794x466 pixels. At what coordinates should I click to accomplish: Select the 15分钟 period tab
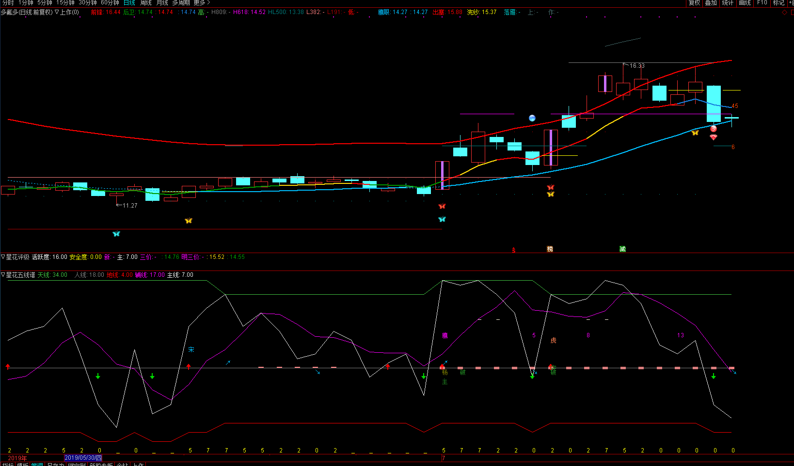pyautogui.click(x=65, y=3)
